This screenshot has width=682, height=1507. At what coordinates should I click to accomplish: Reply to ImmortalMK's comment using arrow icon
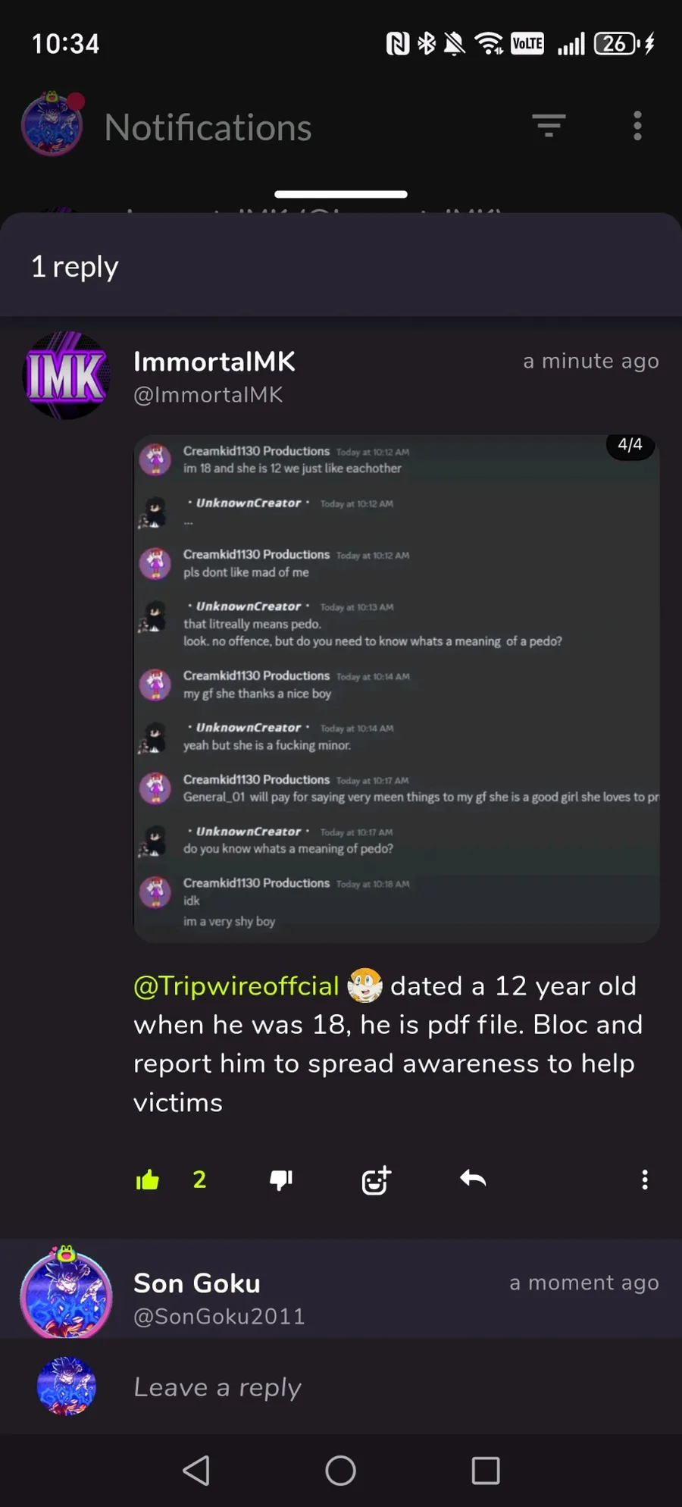point(473,1179)
